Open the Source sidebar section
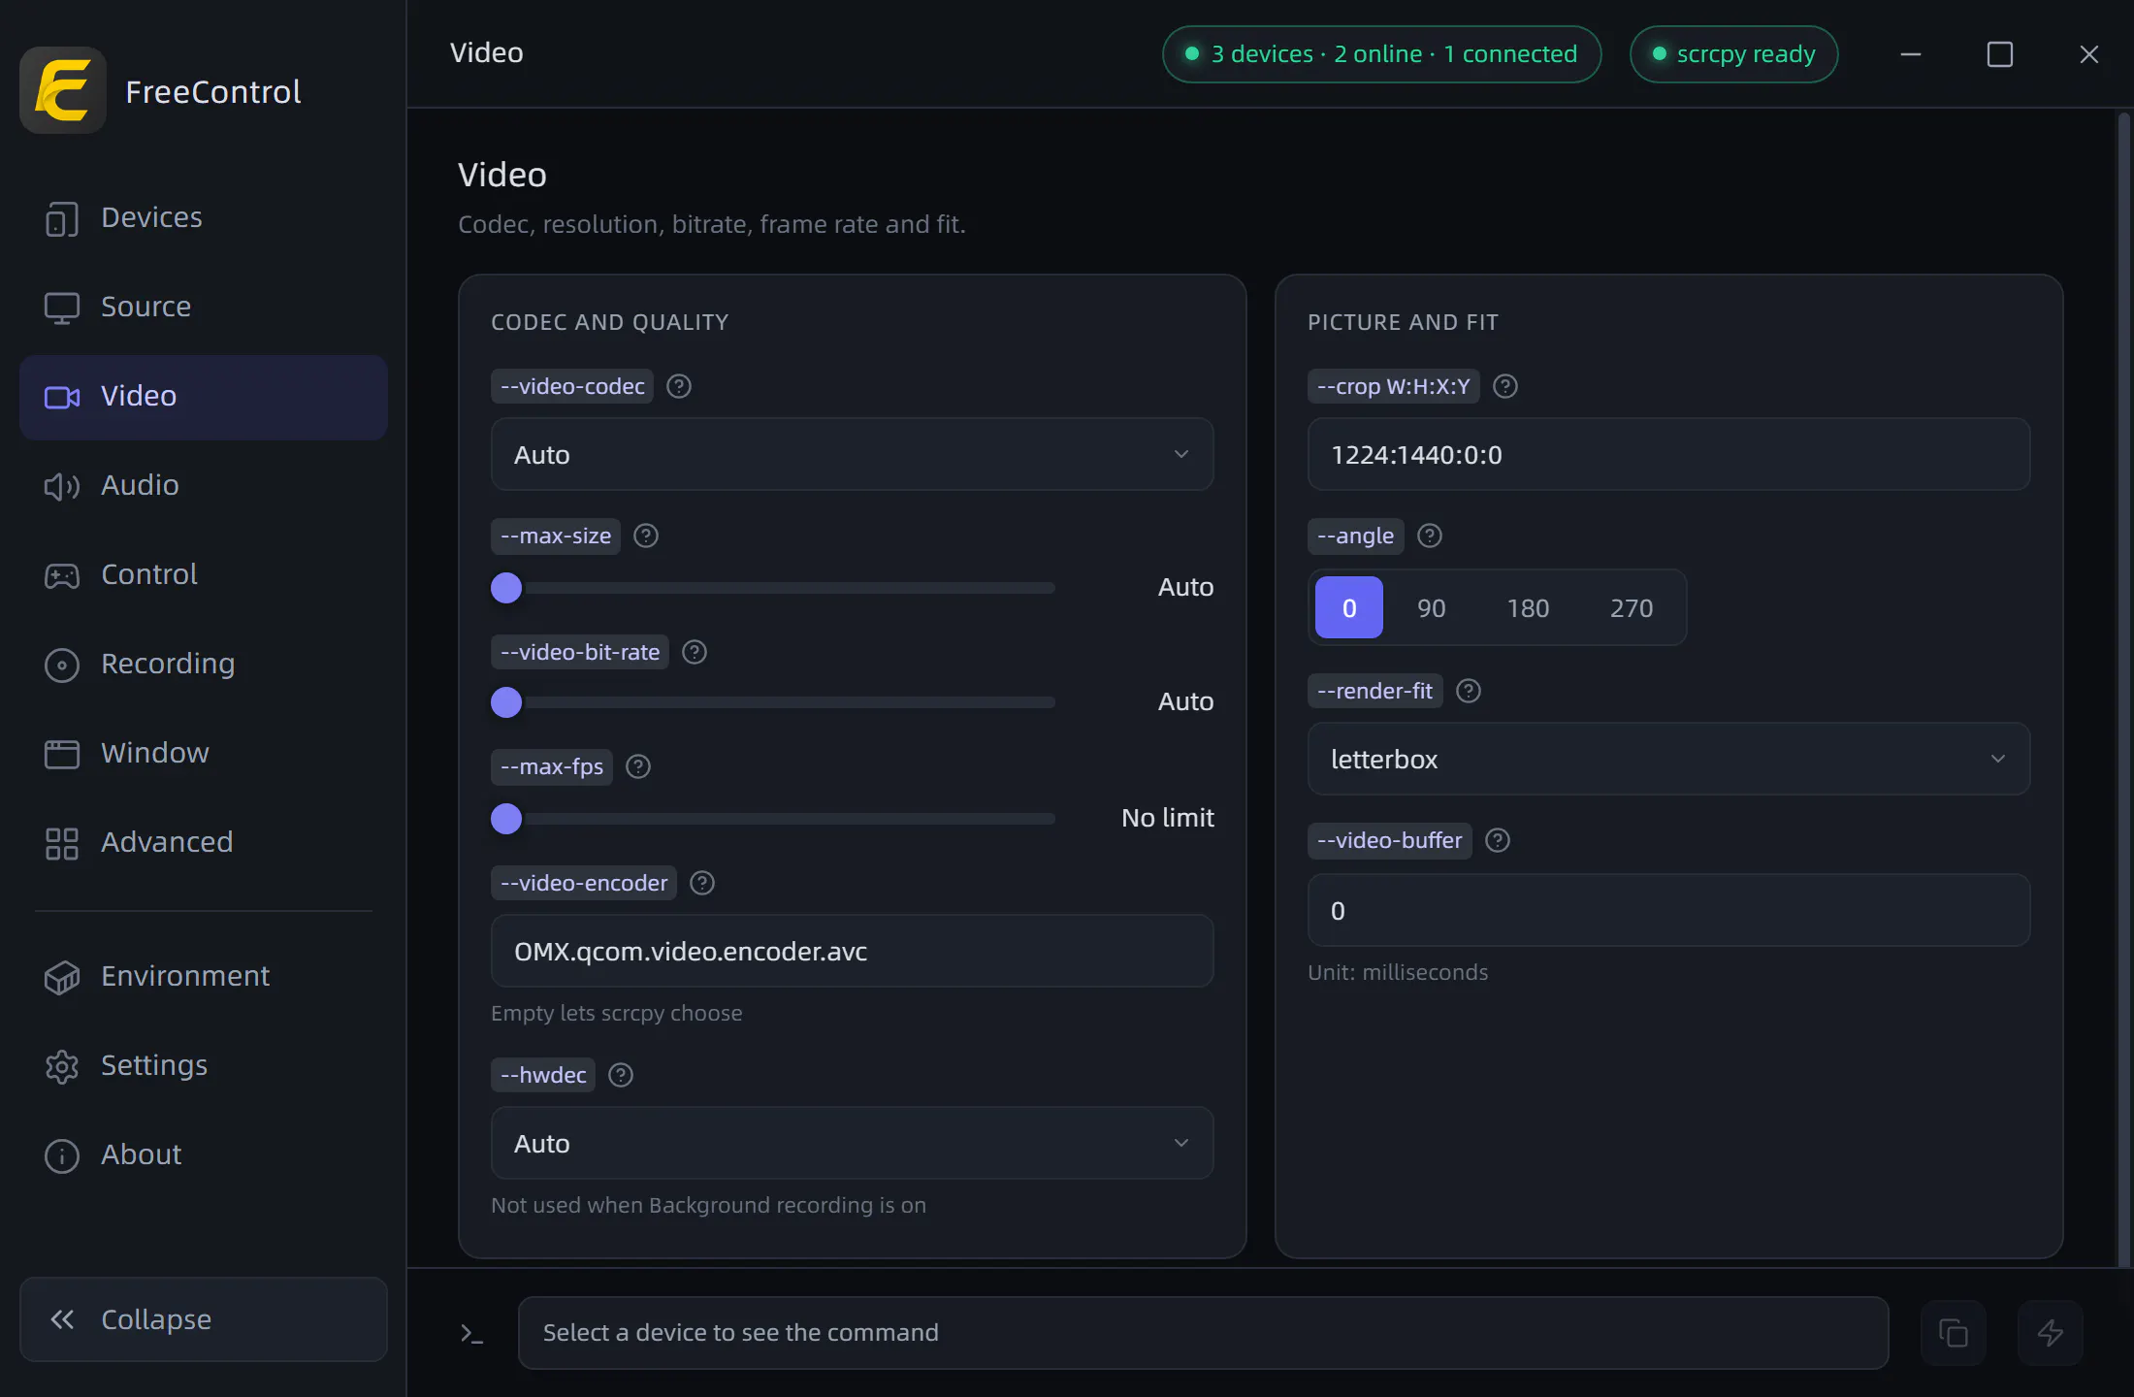 click(204, 307)
